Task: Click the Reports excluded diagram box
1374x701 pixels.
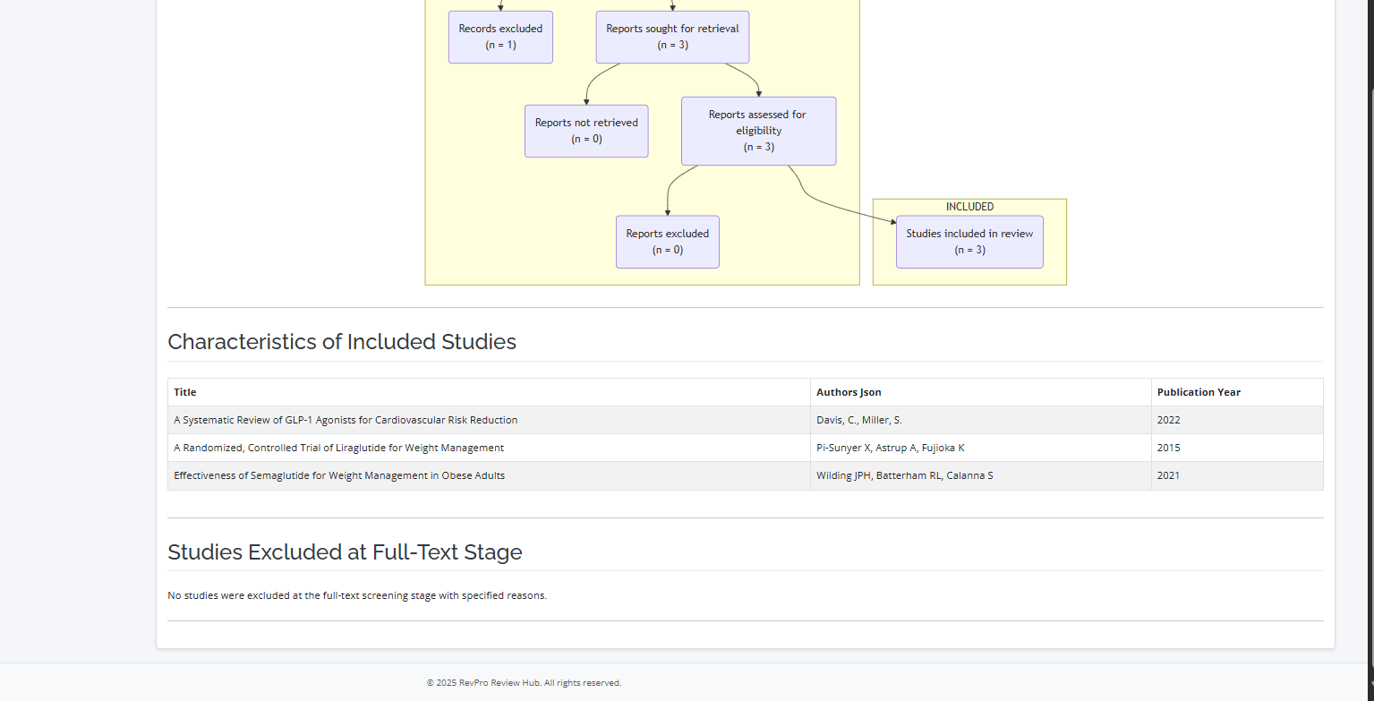Action: tap(667, 242)
